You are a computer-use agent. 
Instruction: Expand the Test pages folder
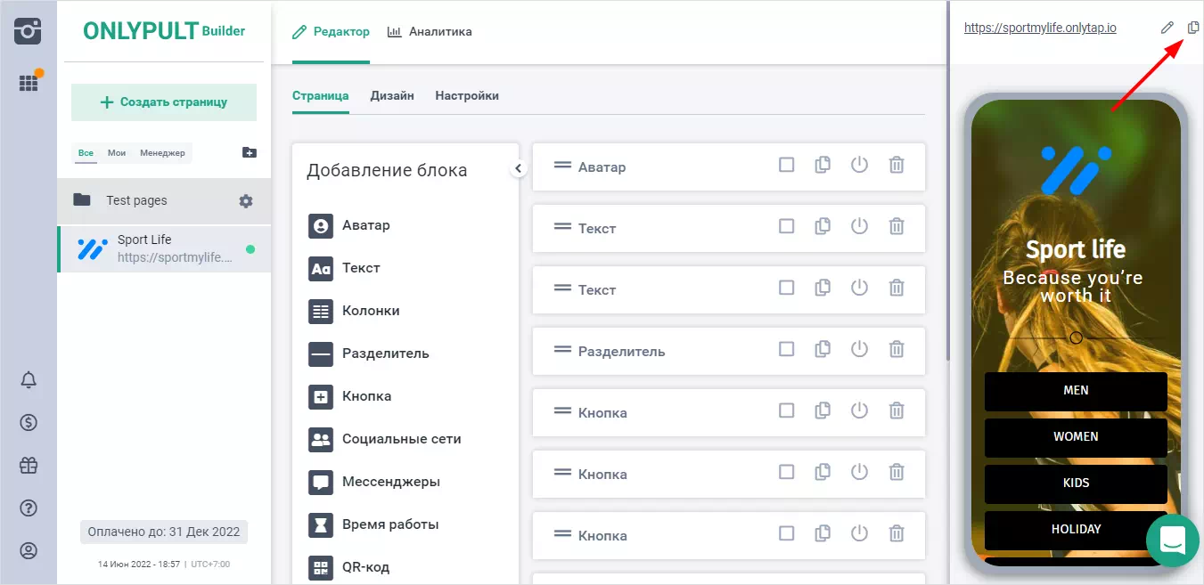pos(136,201)
